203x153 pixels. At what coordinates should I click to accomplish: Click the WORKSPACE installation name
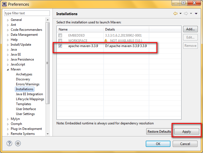(x=78, y=41)
